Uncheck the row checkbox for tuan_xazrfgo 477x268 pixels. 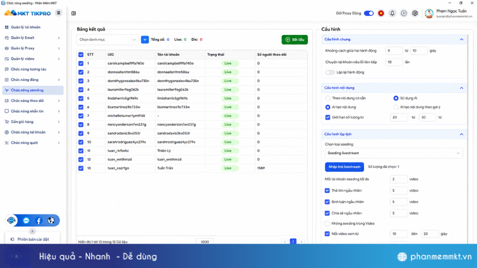[x=81, y=168]
